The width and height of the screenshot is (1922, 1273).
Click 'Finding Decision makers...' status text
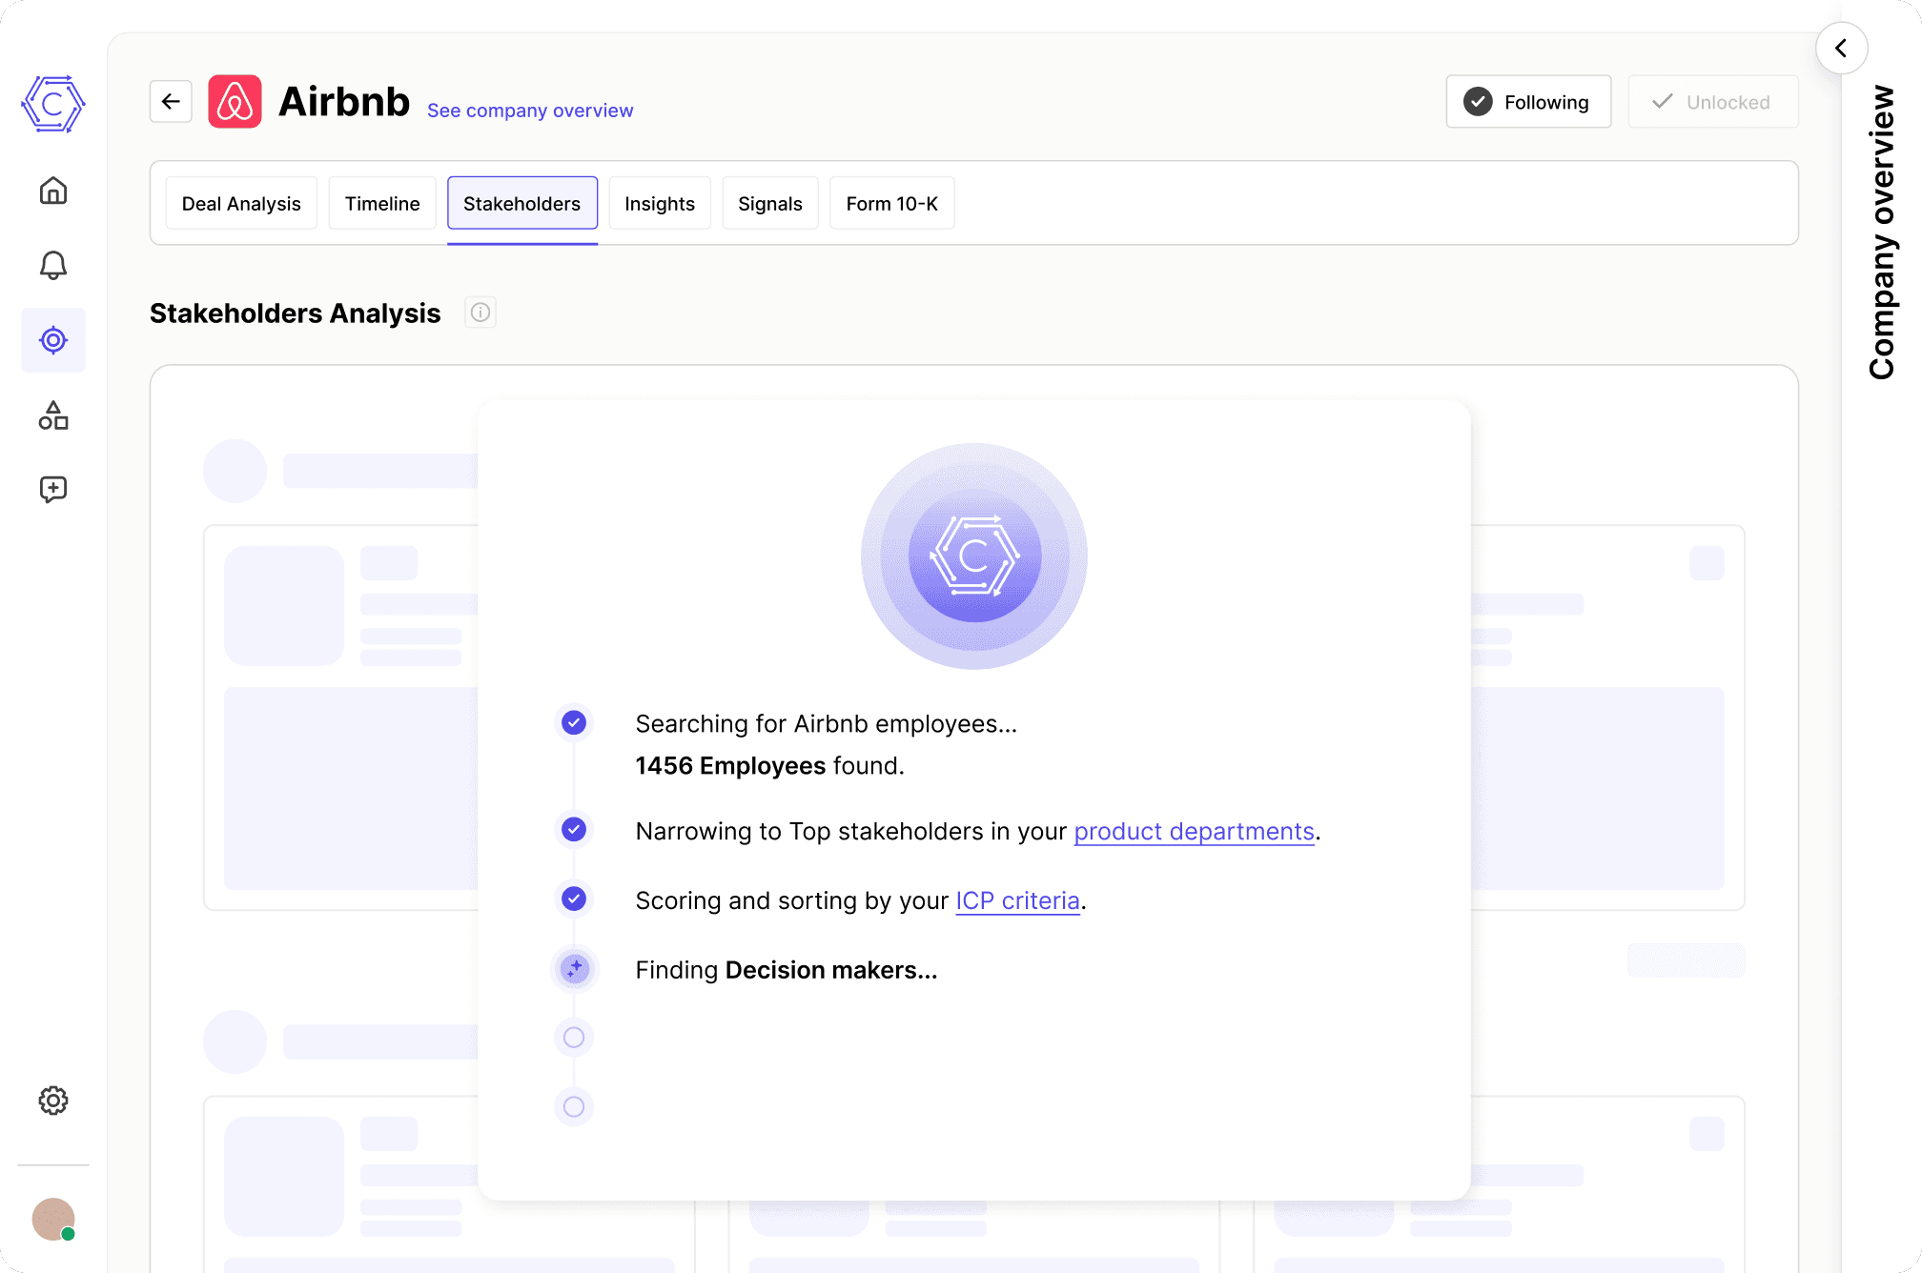click(x=787, y=970)
